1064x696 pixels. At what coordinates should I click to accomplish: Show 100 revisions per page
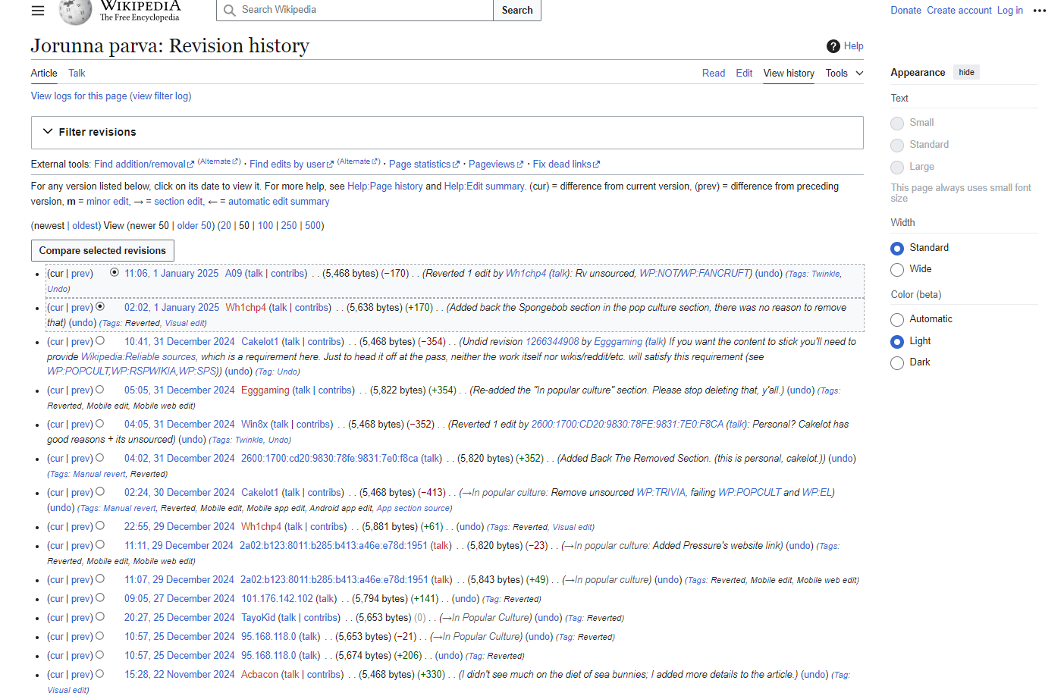point(265,225)
